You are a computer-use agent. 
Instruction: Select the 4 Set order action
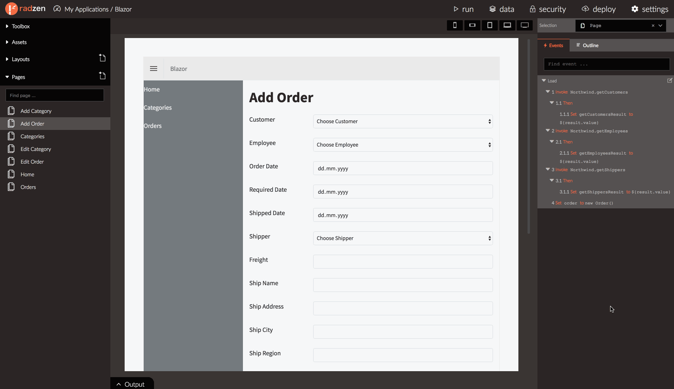(x=582, y=203)
